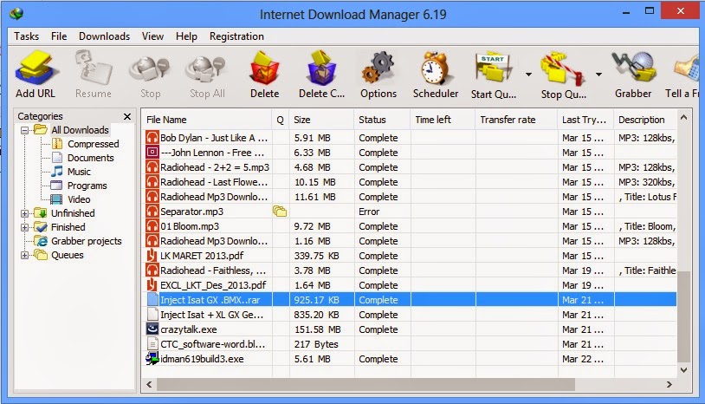Select Radiohead - Faithless file row
Screen dimensions: 705x404
point(410,270)
